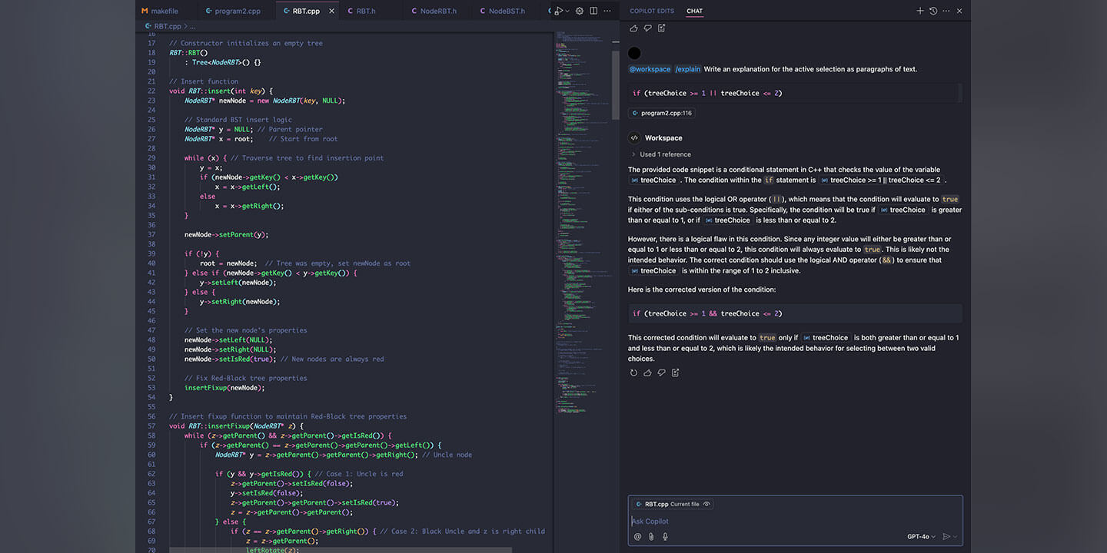The image size is (1107, 553).
Task: Thumbs up the latest Copilot response
Action: 647,373
